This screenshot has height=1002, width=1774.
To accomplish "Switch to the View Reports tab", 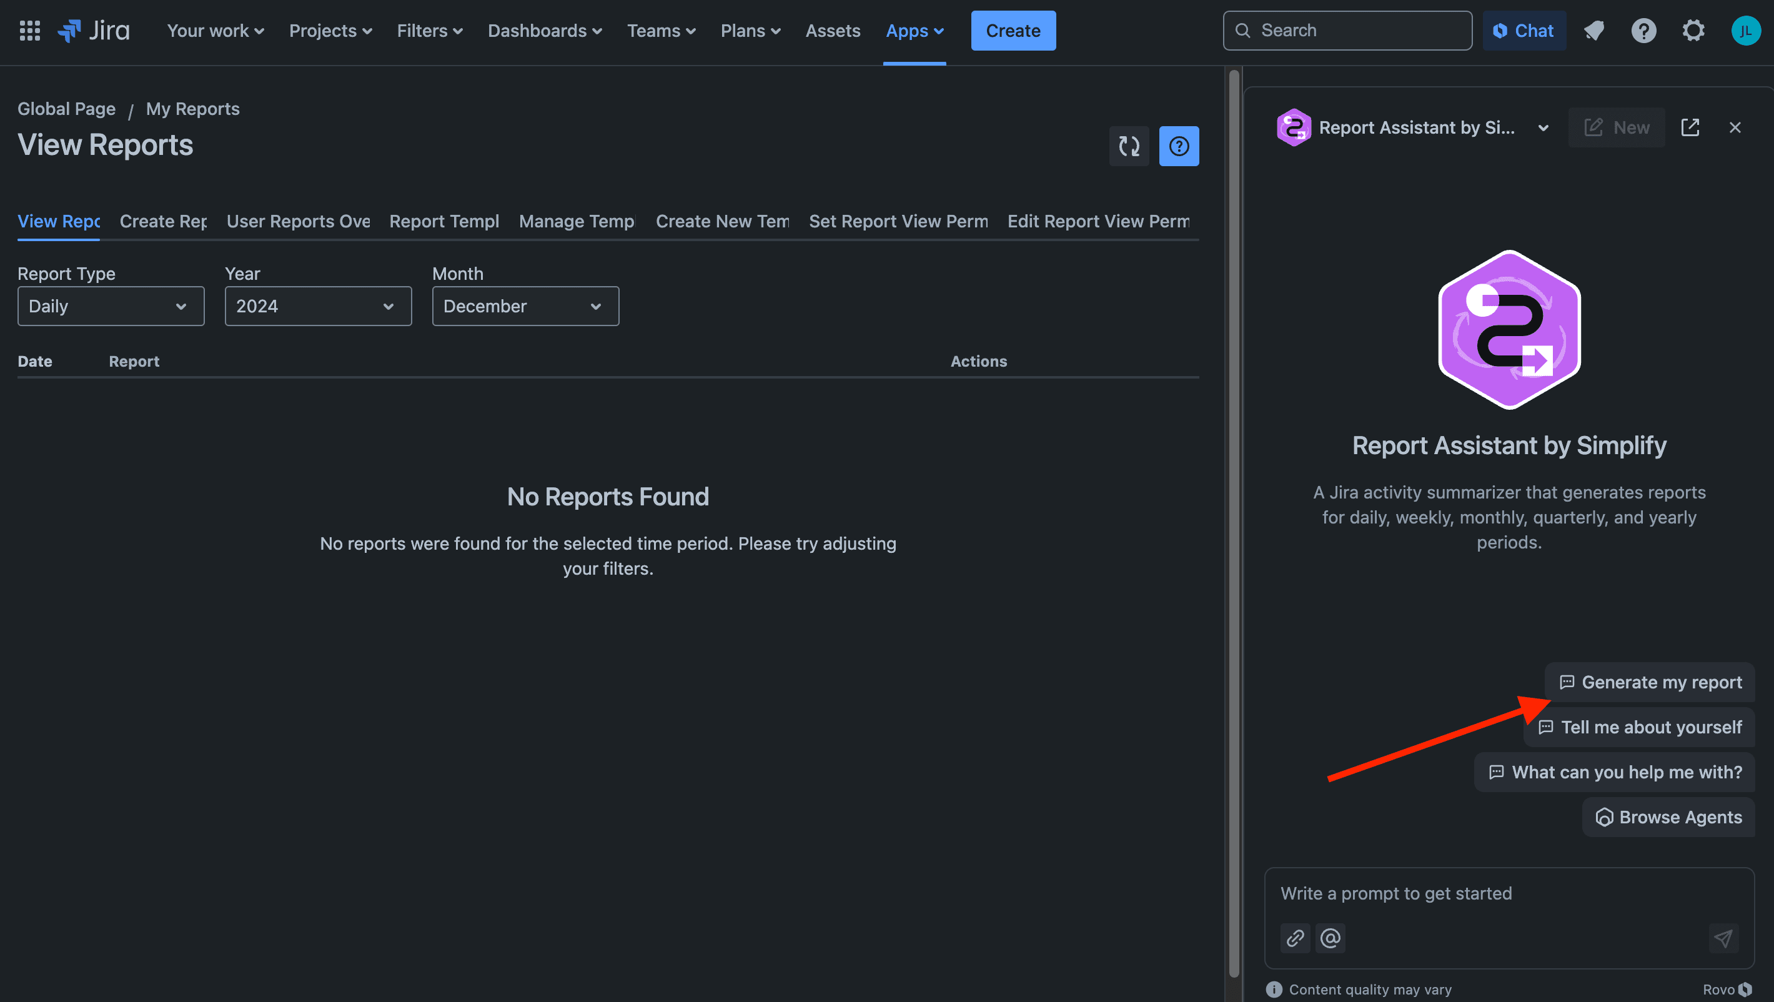I will tap(59, 221).
